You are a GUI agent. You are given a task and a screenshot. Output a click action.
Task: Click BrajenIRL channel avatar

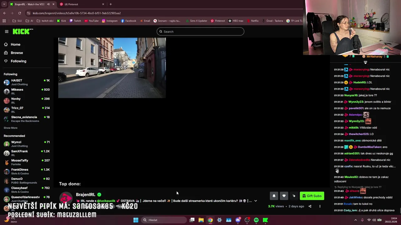(66, 198)
